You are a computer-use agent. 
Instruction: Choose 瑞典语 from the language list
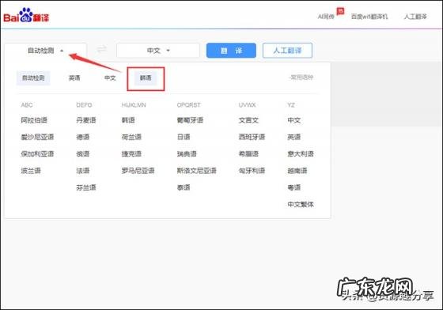pos(187,154)
